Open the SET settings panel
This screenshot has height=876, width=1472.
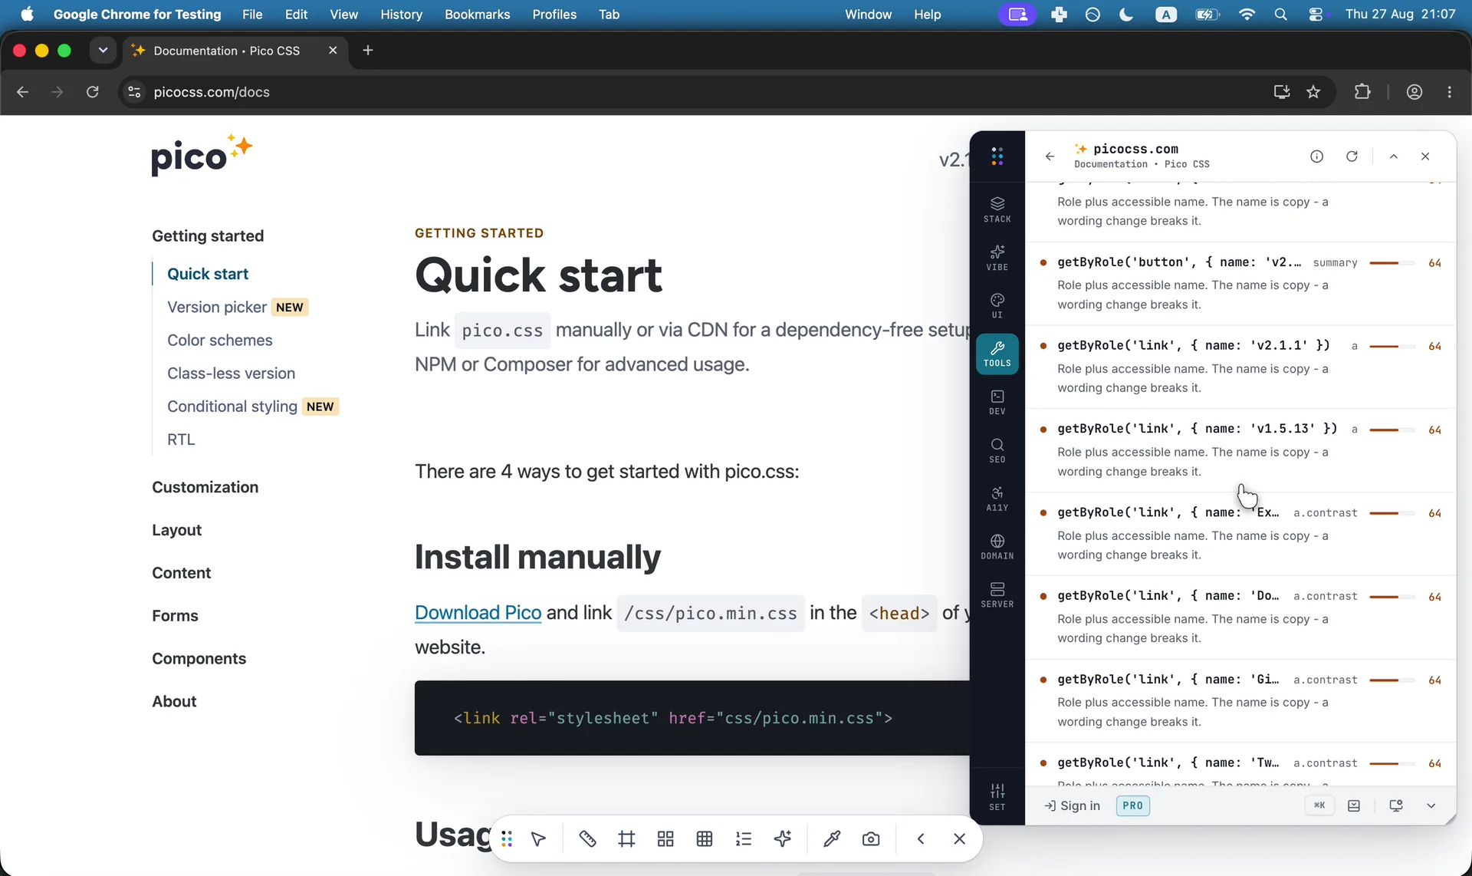tap(997, 797)
